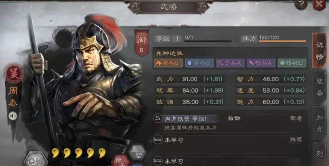This screenshot has width=329, height=166.
Task: Tap the S rank skill circle icon
Action: pyautogui.click(x=158, y=118)
